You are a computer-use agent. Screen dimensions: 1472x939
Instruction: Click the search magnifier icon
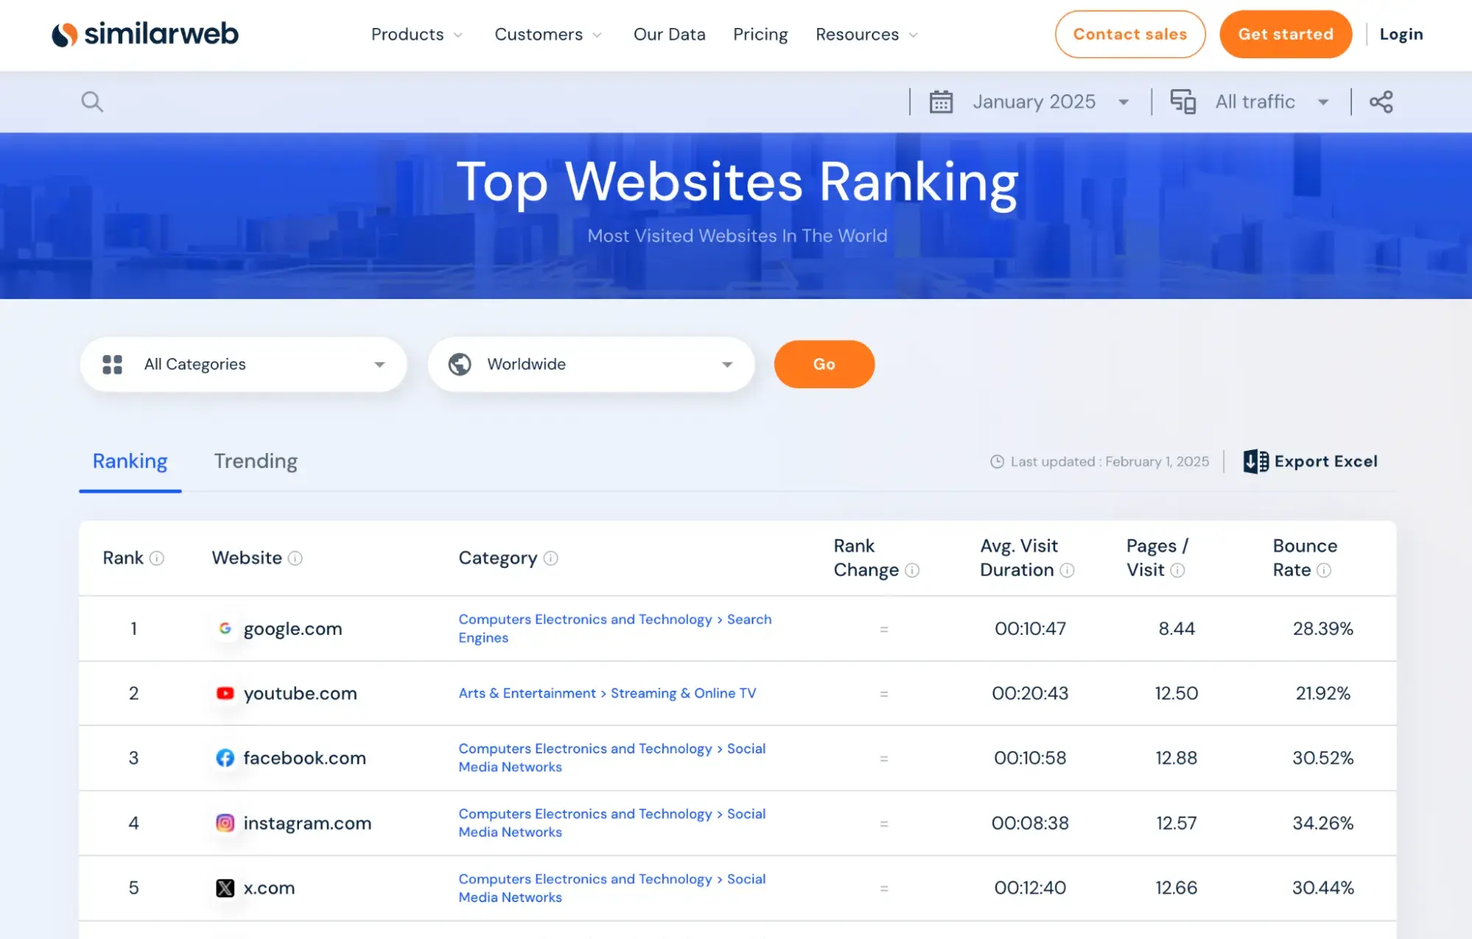click(x=92, y=102)
